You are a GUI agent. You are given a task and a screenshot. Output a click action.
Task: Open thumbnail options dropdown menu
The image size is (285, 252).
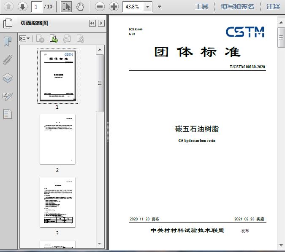pos(24,38)
